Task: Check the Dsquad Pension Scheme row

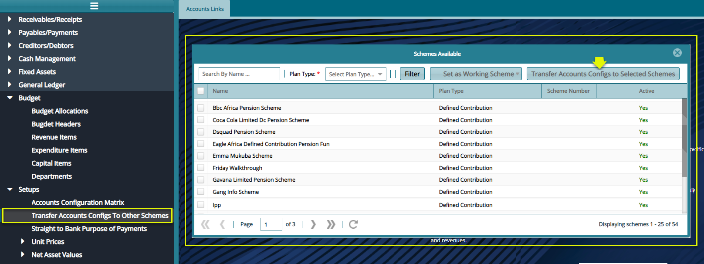Action: pos(200,132)
